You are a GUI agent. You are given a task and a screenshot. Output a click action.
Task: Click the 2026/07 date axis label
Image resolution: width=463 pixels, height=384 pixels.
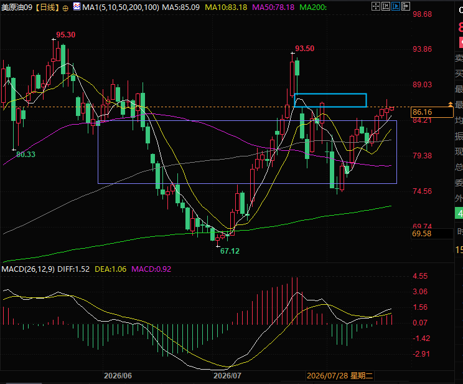click(227, 376)
